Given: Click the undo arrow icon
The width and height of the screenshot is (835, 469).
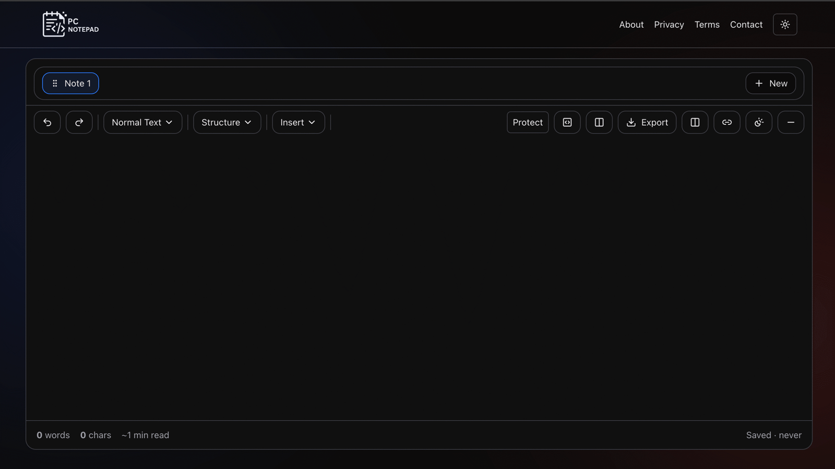Looking at the screenshot, I should point(47,122).
